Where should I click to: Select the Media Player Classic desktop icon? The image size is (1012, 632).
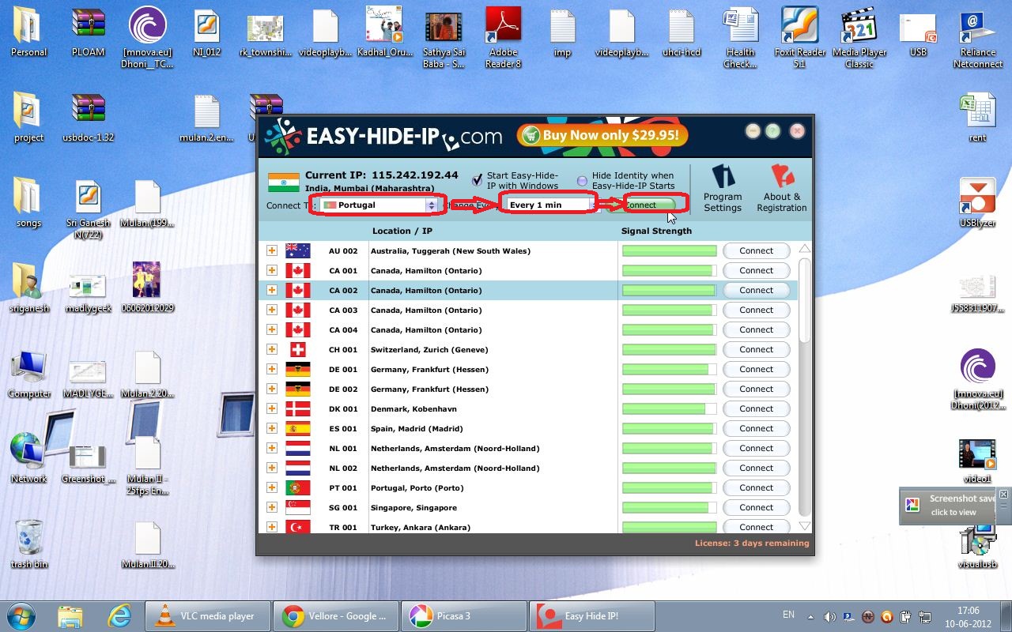point(859,37)
